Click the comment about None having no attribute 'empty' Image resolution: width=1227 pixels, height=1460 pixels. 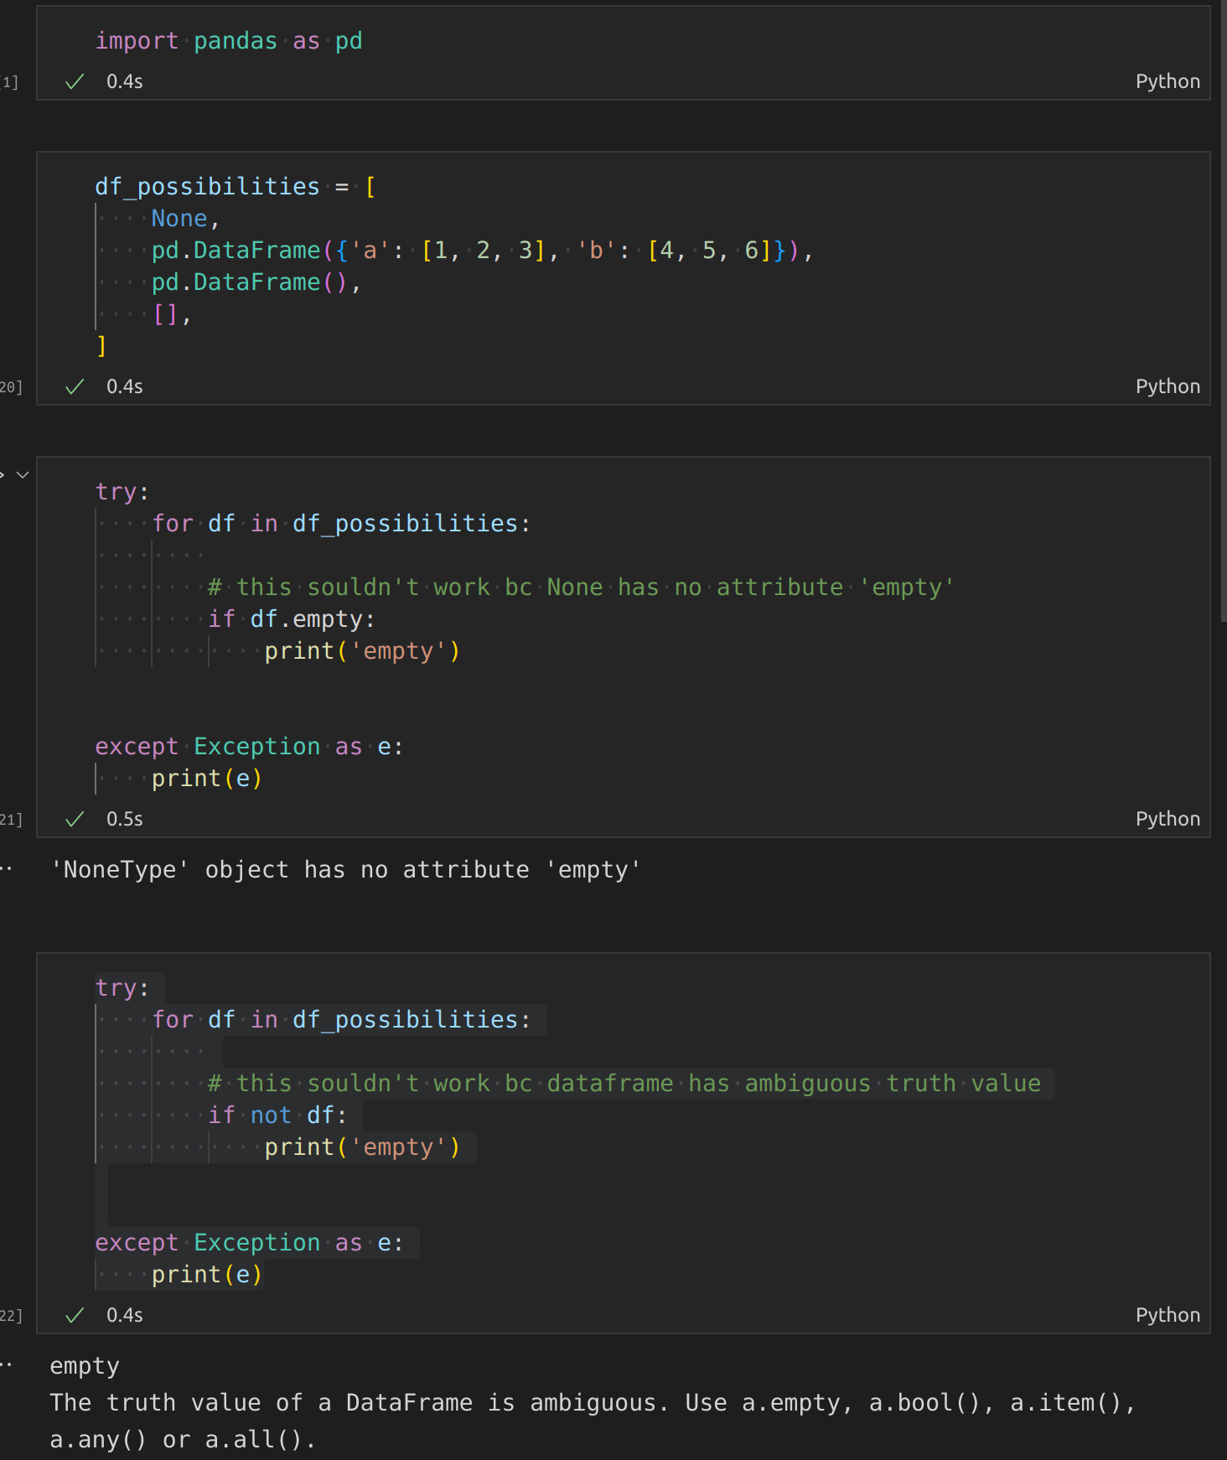coord(581,588)
